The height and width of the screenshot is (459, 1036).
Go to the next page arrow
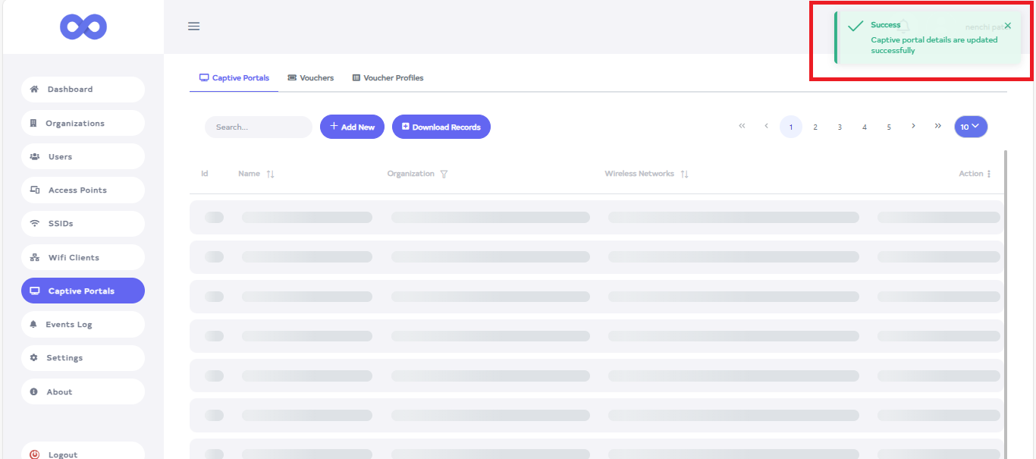pyautogui.click(x=913, y=126)
